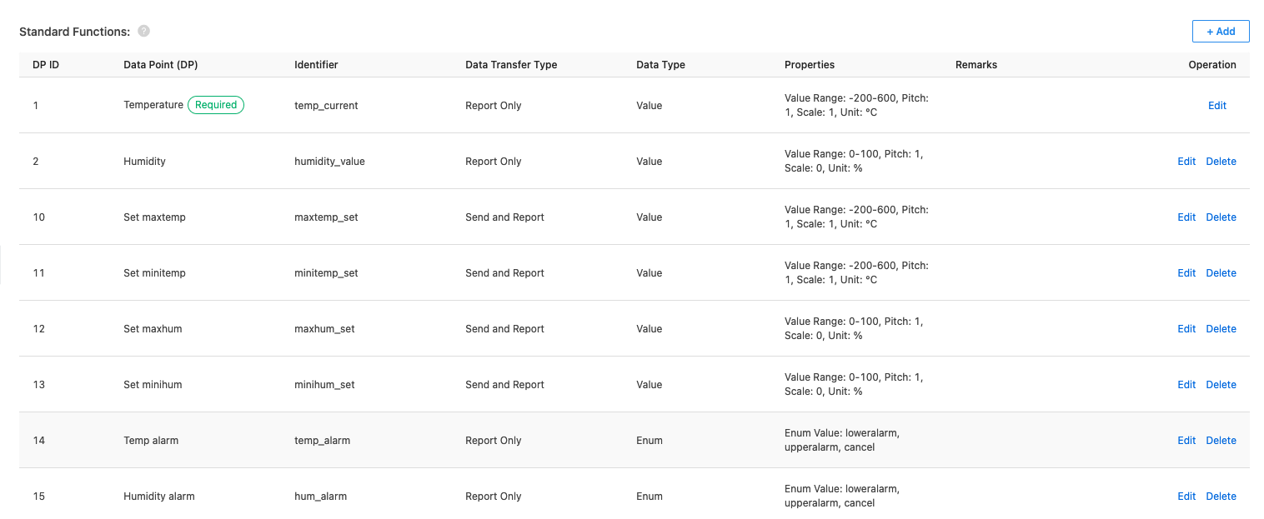This screenshot has height=519, width=1264.
Task: Edit the Humidity alarm row
Action: tap(1186, 497)
